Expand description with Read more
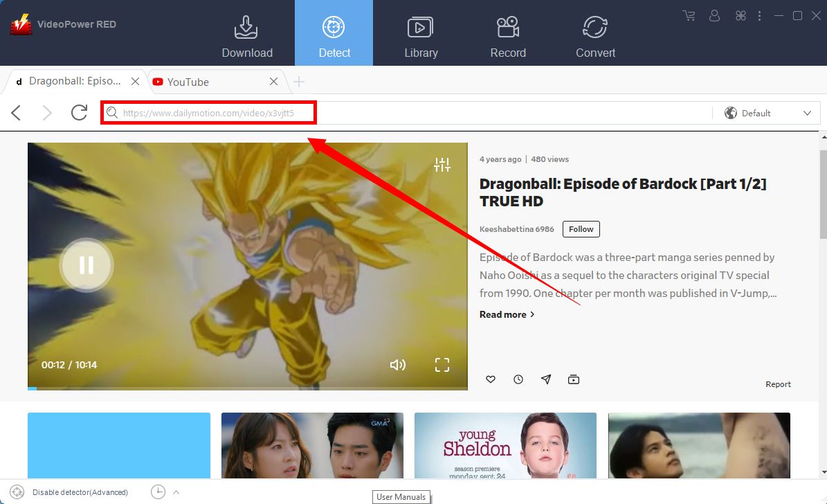This screenshot has height=504, width=827. click(x=507, y=314)
